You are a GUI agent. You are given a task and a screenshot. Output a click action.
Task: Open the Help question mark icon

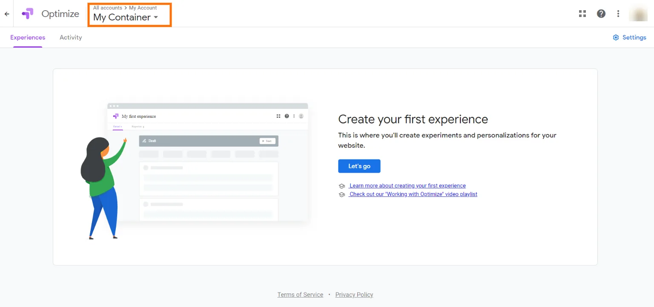[601, 14]
